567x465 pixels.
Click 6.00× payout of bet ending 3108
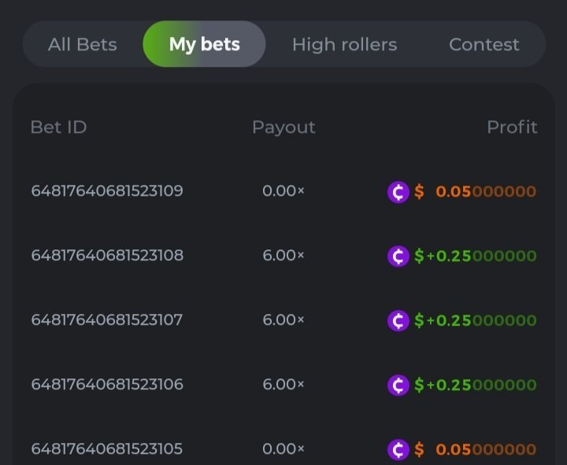coord(283,256)
